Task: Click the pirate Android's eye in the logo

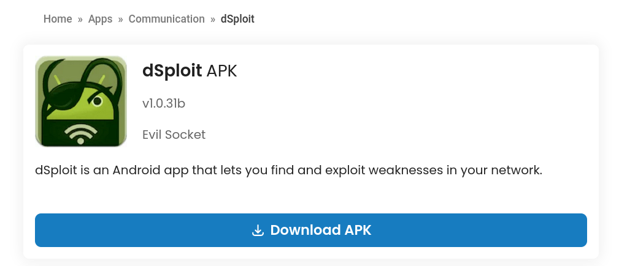Action: point(97,101)
